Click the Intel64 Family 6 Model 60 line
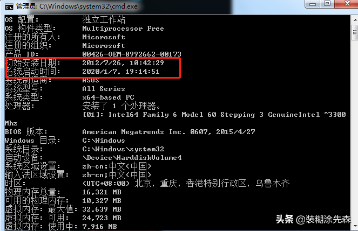This screenshot has width=358, height=231. 214,115
